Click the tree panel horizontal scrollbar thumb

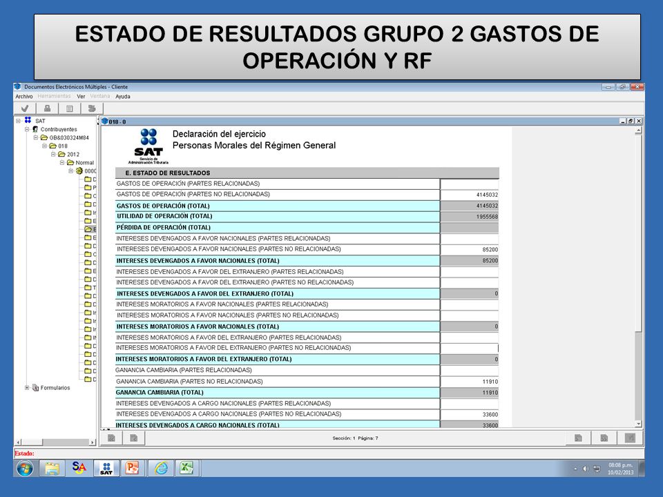pos(32,442)
